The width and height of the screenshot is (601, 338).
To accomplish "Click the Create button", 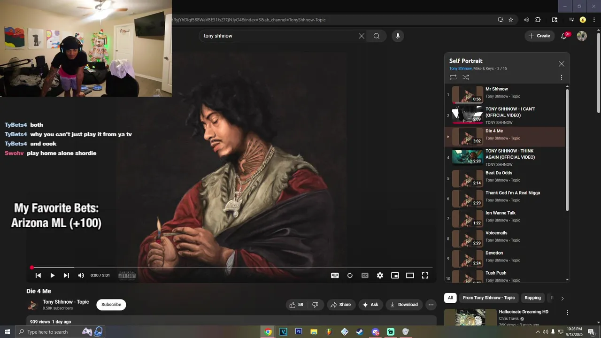I will [539, 36].
